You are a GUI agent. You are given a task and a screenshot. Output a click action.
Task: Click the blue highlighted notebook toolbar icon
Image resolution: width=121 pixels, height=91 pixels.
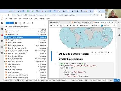pos(102,26)
